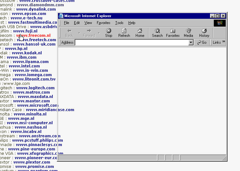Viewport: 240px width, 171px height.
Task: Open www.incabv.nl link
Action: click(26, 131)
